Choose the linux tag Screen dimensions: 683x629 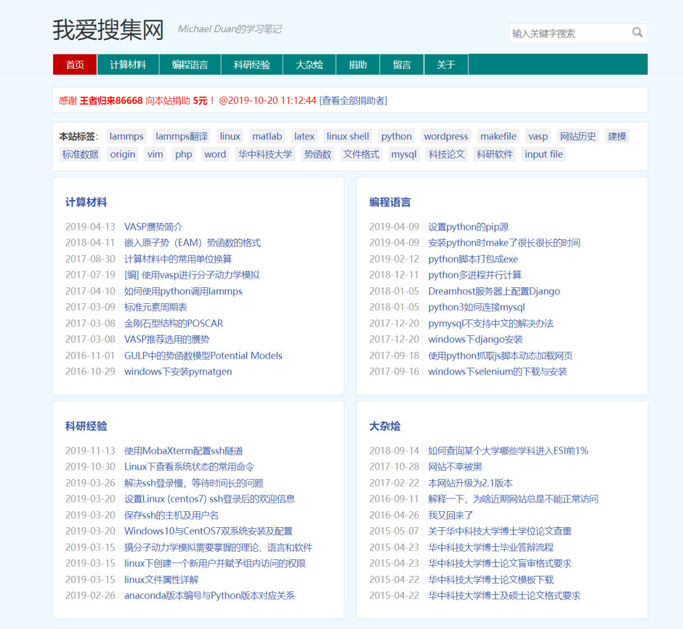coord(230,137)
